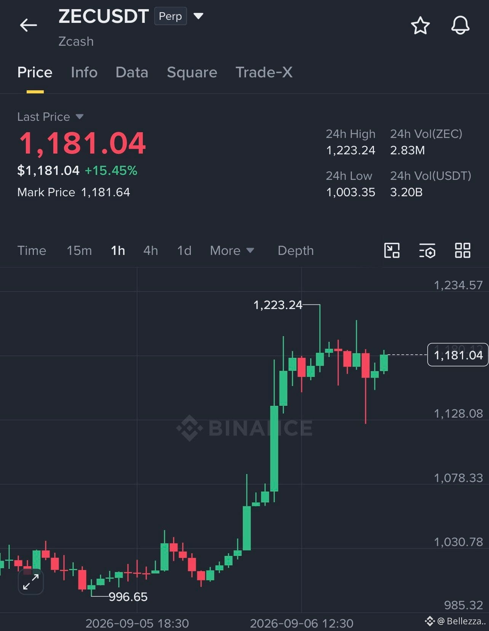Switch to the Info tab
Image resolution: width=489 pixels, height=631 pixels.
click(84, 72)
